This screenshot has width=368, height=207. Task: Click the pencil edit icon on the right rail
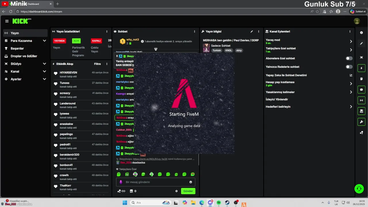click(361, 43)
